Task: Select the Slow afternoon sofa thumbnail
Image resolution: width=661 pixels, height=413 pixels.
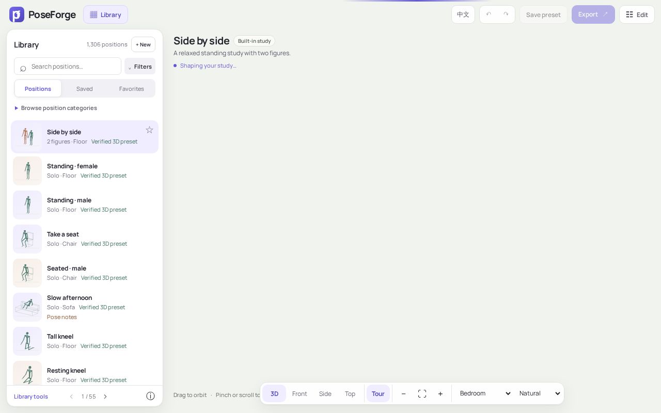Action: pos(27,307)
